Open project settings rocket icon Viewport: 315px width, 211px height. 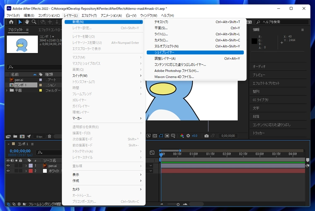pyautogui.click(x=29, y=137)
